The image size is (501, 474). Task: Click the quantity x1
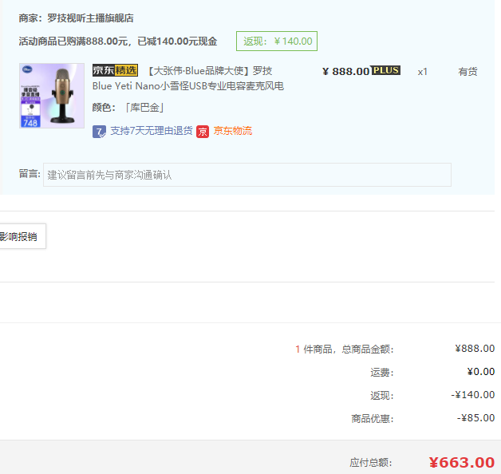(422, 72)
